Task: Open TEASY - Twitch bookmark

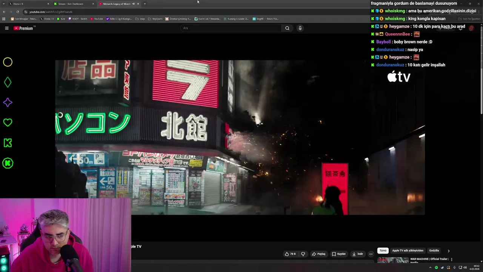Action: coord(78,19)
